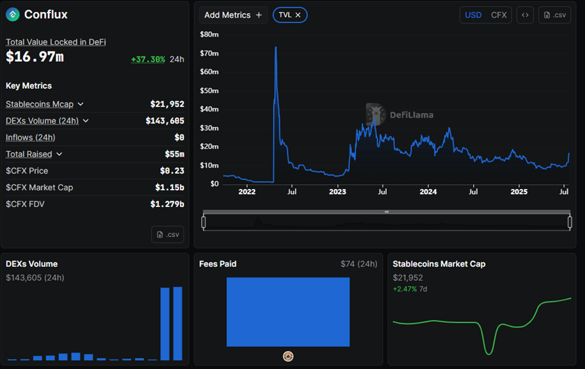This screenshot has width=585, height=369.
Task: Click the Total Value Locked in DeFi label
Action: [x=56, y=42]
